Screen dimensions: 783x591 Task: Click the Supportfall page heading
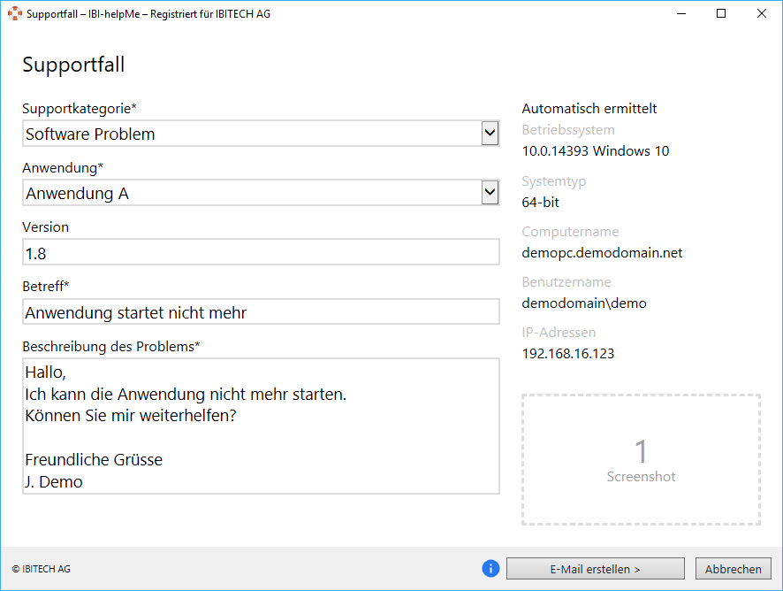(73, 65)
